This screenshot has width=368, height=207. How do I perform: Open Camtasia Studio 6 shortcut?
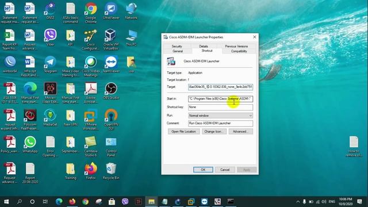click(x=91, y=147)
